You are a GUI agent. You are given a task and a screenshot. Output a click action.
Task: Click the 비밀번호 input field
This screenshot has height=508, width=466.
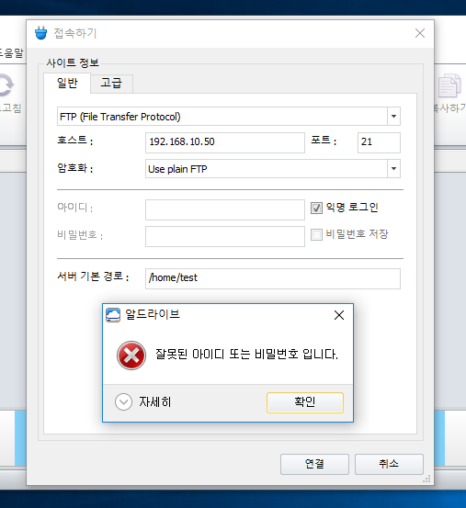[x=225, y=236]
